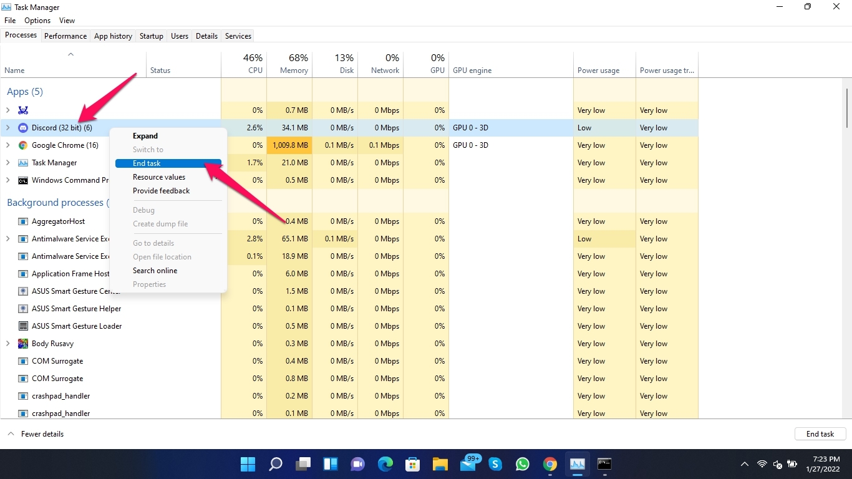Expand the Body Rusavy process row

7,344
